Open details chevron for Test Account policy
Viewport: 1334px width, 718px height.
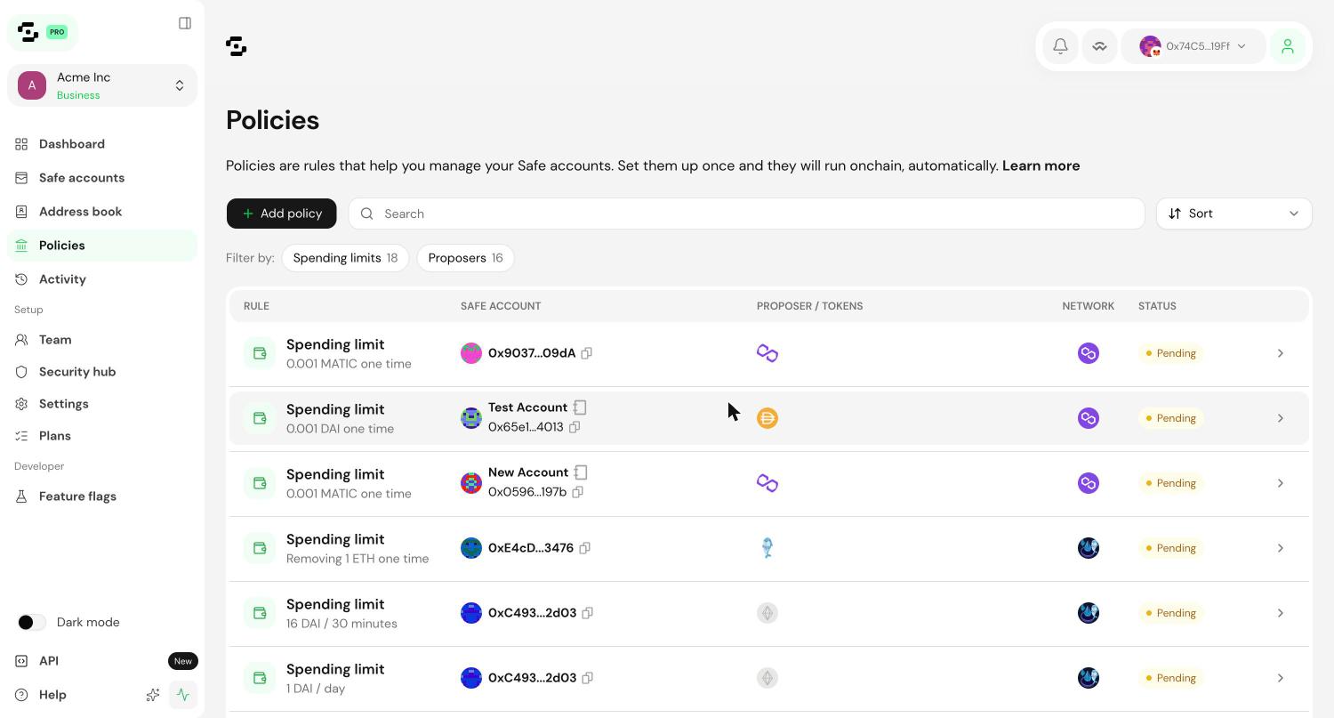[x=1281, y=418]
